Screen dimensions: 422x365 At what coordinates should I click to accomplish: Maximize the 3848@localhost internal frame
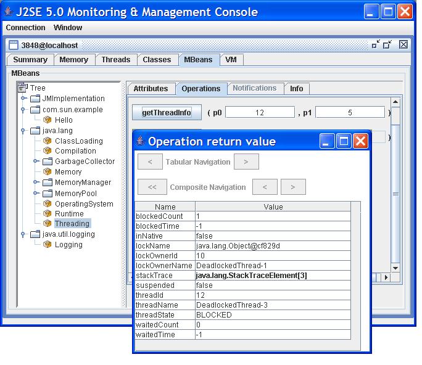click(387, 44)
